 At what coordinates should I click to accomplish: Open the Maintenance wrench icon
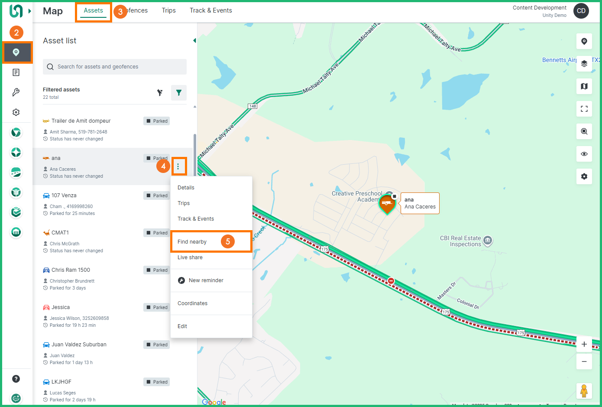[16, 92]
